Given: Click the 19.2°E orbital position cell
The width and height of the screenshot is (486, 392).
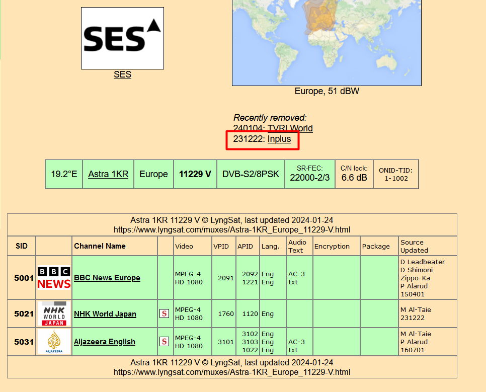Looking at the screenshot, I should click(64, 174).
